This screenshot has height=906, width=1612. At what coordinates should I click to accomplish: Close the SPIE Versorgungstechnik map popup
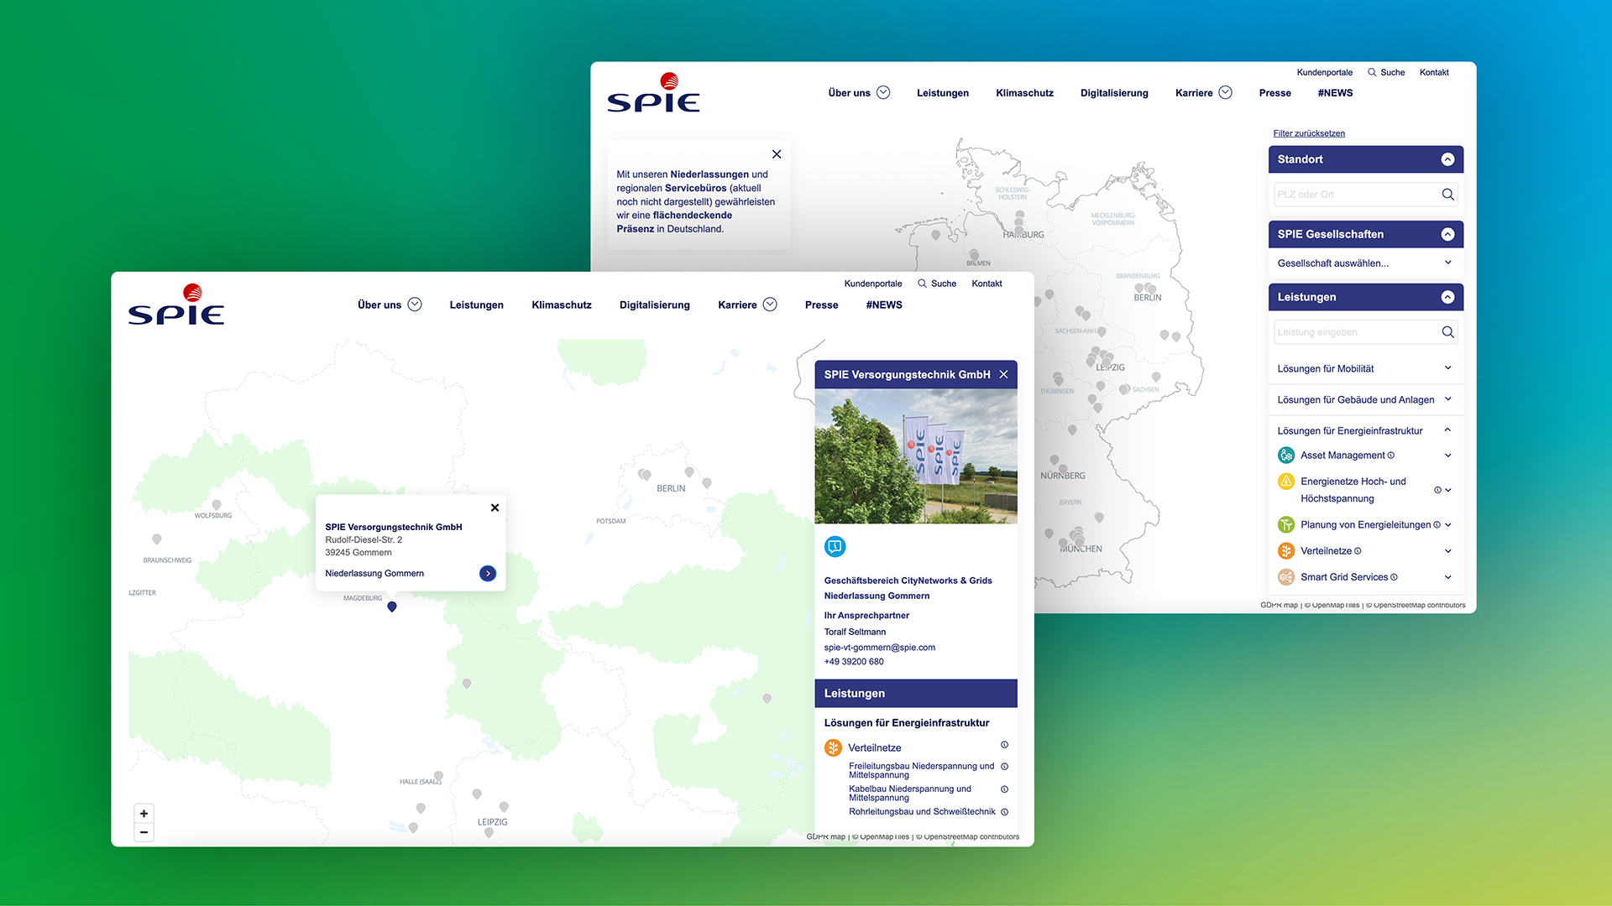coord(495,508)
